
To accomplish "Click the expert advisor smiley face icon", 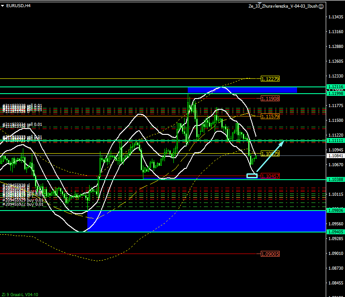I will [x=321, y=6].
